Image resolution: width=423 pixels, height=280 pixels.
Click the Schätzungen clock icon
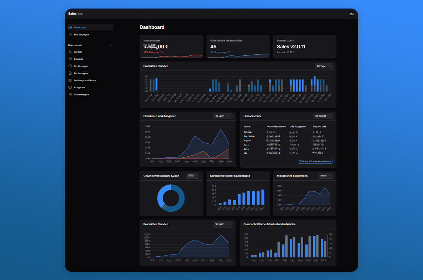[70, 66]
